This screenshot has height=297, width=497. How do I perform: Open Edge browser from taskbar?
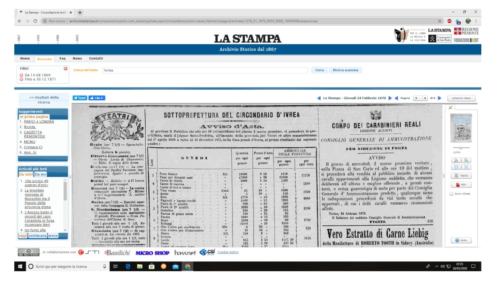point(128,266)
